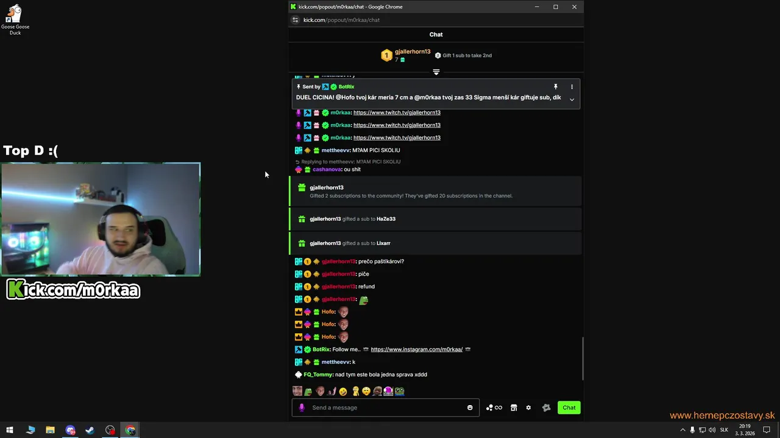Switch SLK keyboard language
Viewport: 780px width, 438px height.
724,430
